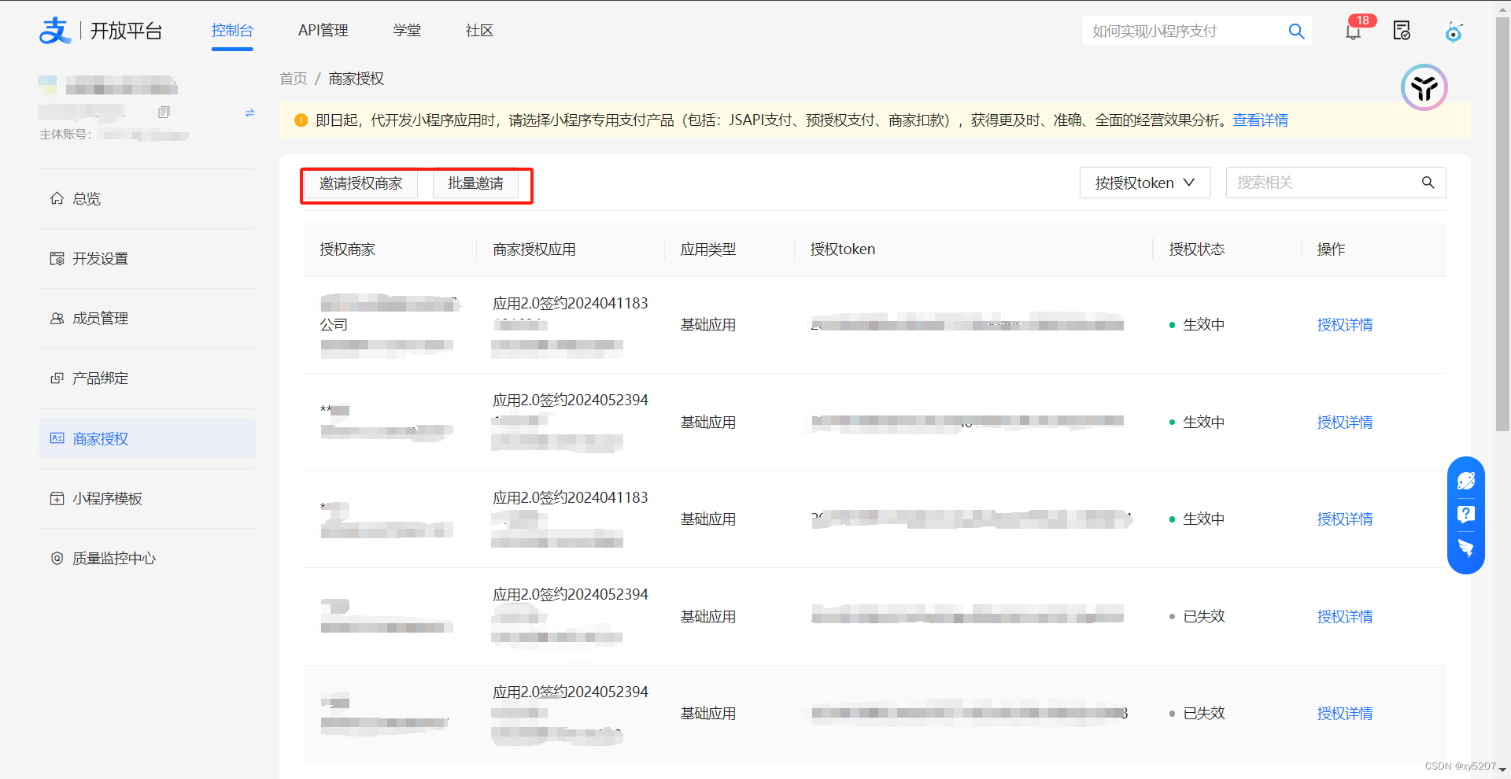1511x779 pixels.
Task: Click the page vertical scrollbar
Action: 1502,224
